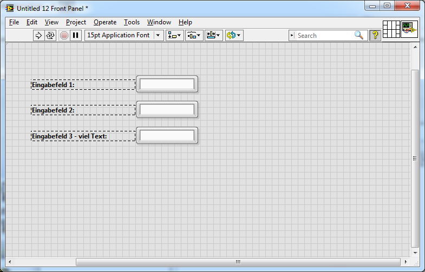This screenshot has height=272, width=425.
Task: Click the Pause button
Action: [76, 36]
